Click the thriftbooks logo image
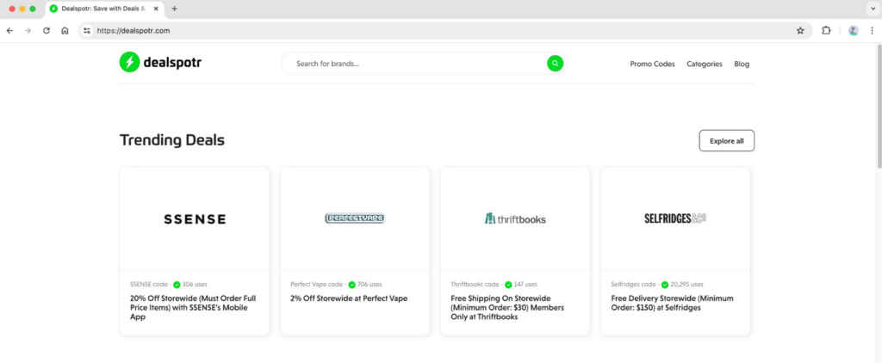This screenshot has height=363, width=882. click(x=515, y=218)
